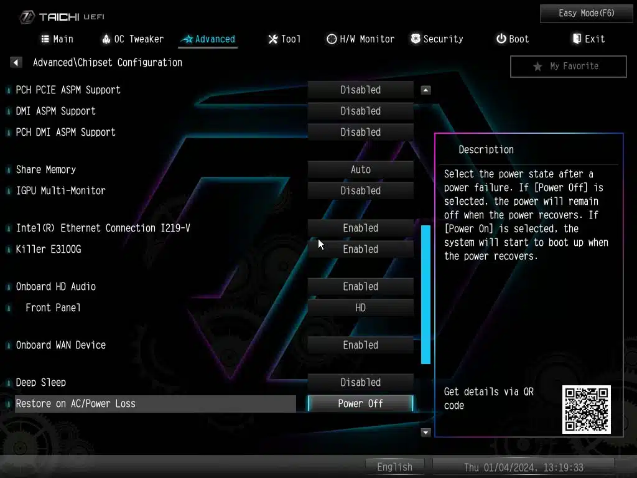Click the star icon in My Favorite

pos(537,66)
